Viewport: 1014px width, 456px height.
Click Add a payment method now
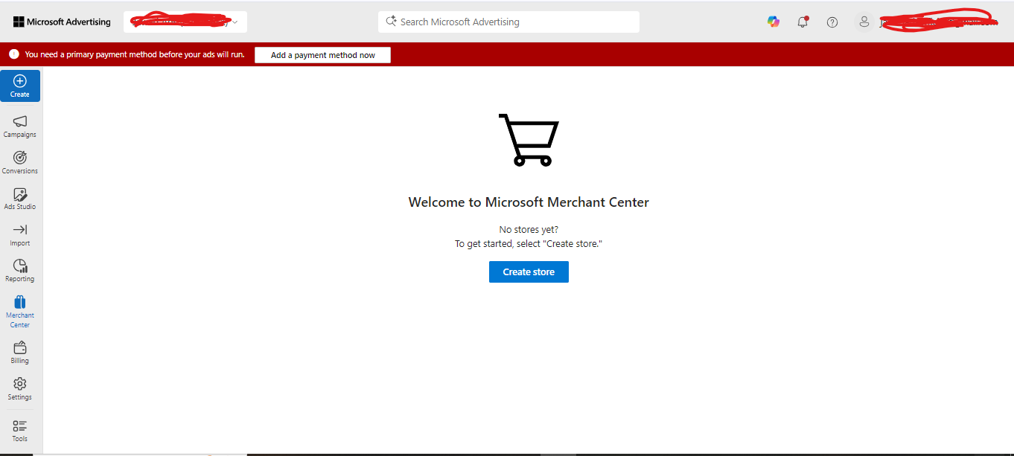(322, 55)
